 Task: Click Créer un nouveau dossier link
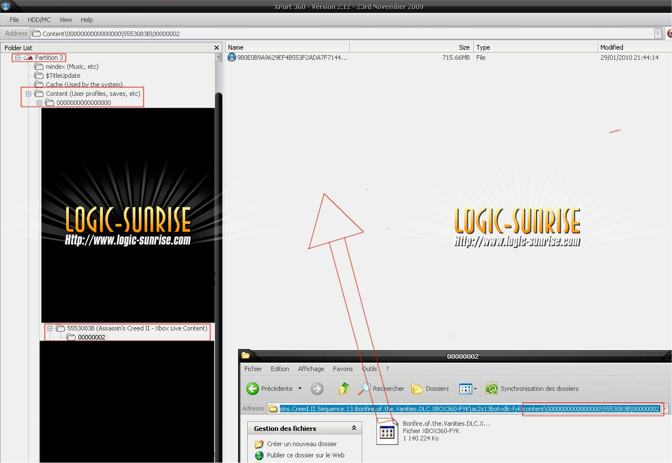coord(302,444)
